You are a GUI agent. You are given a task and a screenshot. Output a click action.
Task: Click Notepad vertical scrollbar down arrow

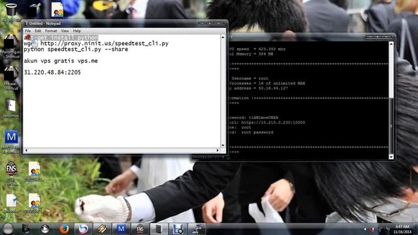pos(223,146)
